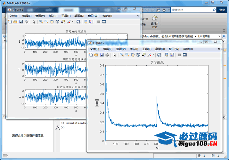The width and height of the screenshot is (229, 160).
Task: Activate Zoom In tool in Figure 2
Action: coord(122,55)
